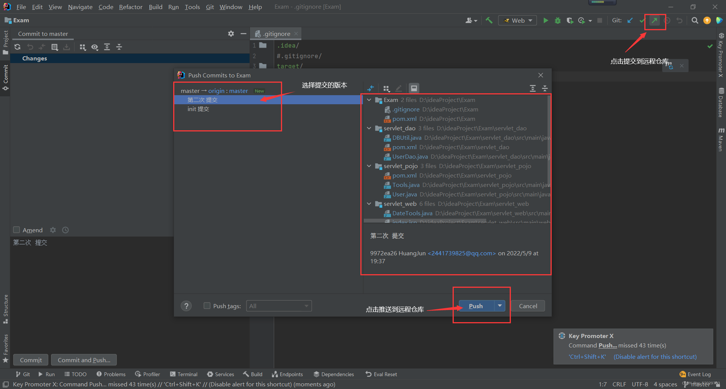Click the Git rollback toolbar icon
Image resolution: width=726 pixels, height=389 pixels.
pyautogui.click(x=679, y=20)
